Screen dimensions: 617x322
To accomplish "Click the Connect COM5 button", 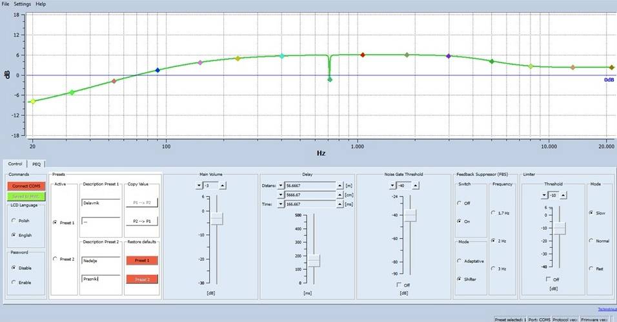I will tap(26, 185).
